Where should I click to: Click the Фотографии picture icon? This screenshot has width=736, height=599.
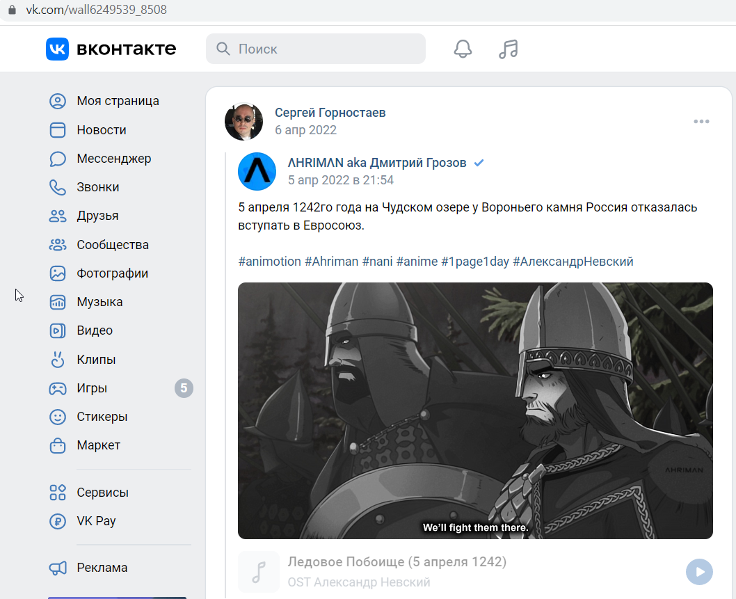point(58,273)
